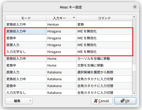Screen dimensions: 142x110
Task: Select IME を無効化 in 変換中 row
Action: [104, 38]
